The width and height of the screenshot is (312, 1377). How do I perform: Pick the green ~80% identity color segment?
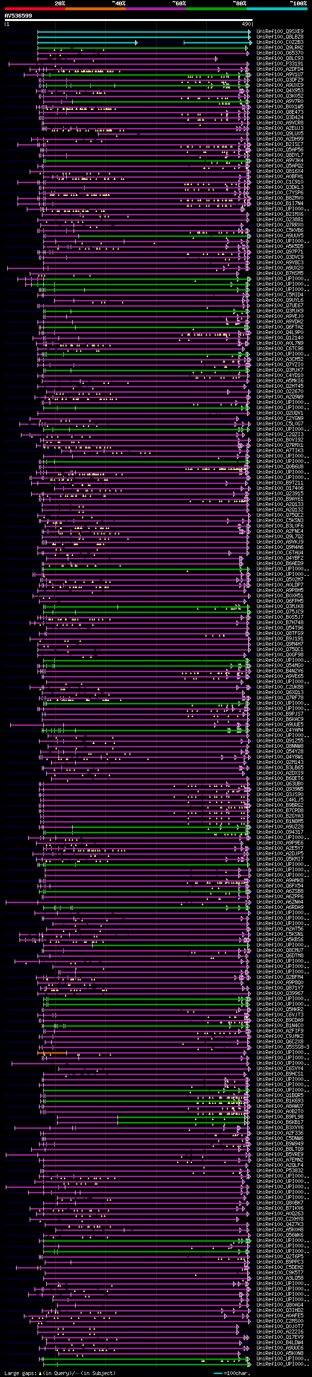(x=216, y=9)
